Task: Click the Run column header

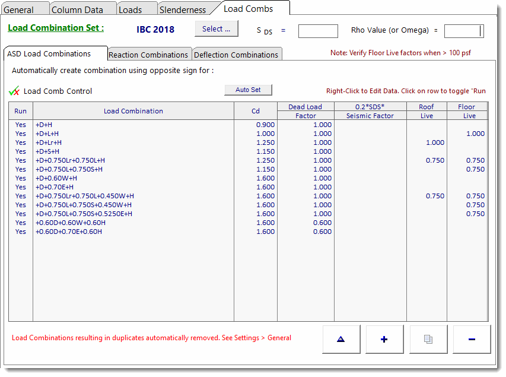Action: point(21,111)
